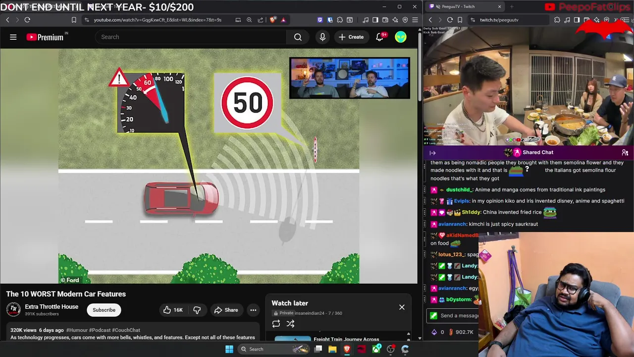Screen dimensions: 634x357
Task: Expand the video description text
Action: (x=132, y=338)
